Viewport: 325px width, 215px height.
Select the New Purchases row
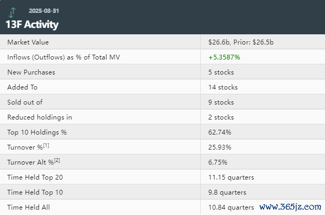(31, 72)
